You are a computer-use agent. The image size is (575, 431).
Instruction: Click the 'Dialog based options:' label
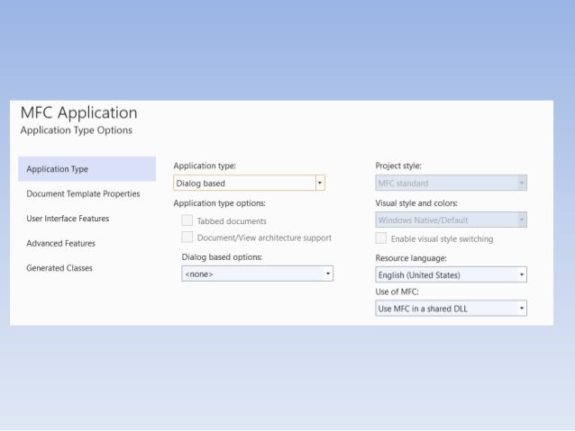point(222,257)
